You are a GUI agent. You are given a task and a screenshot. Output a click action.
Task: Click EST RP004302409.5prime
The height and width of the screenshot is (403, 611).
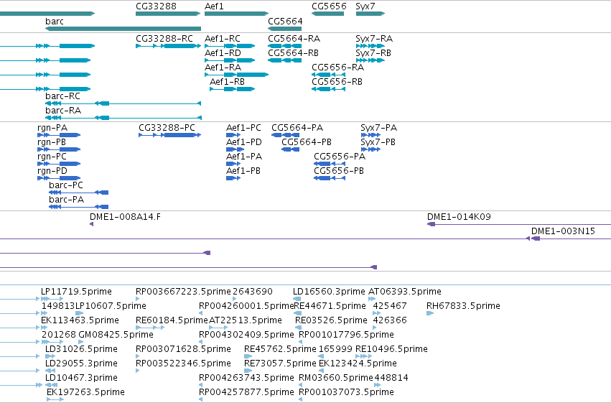coord(201,342)
